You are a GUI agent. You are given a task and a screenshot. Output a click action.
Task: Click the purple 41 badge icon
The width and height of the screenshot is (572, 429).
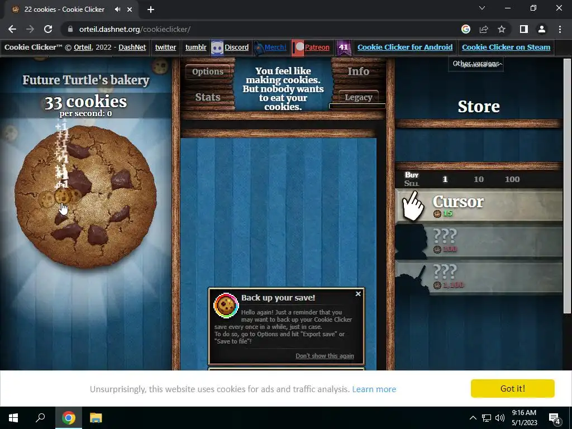(x=344, y=48)
